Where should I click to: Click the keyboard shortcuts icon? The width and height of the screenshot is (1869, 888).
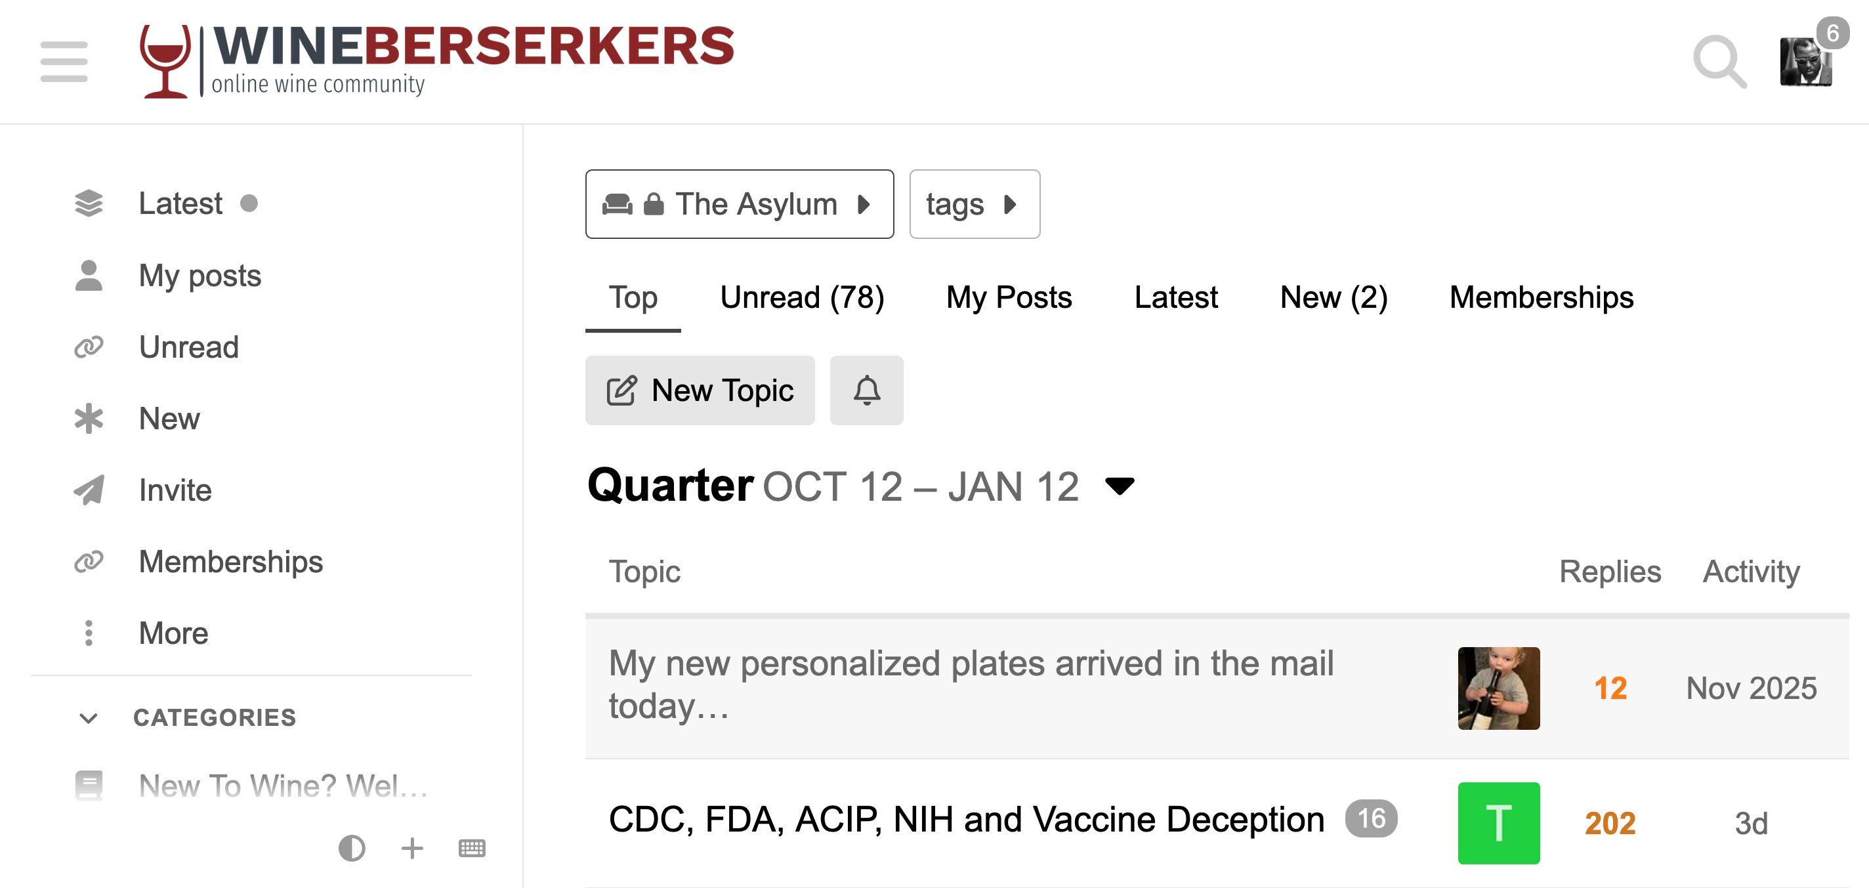coord(472,847)
